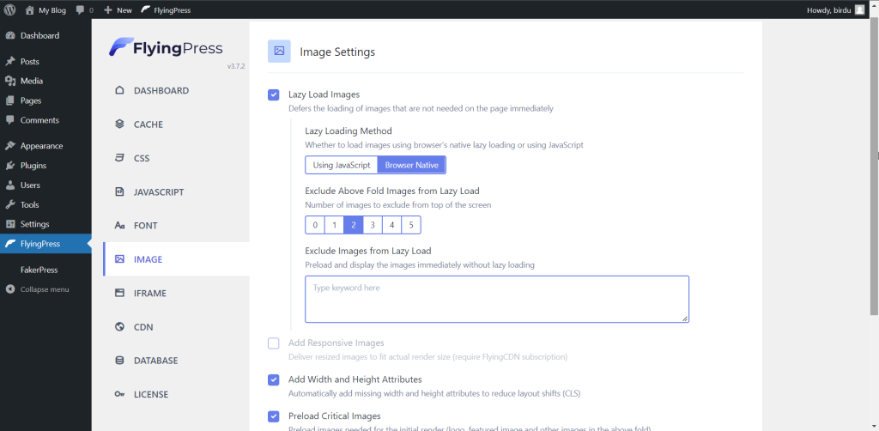This screenshot has height=431, width=879.
Task: Select Browser Native lazy loading method
Action: point(412,166)
